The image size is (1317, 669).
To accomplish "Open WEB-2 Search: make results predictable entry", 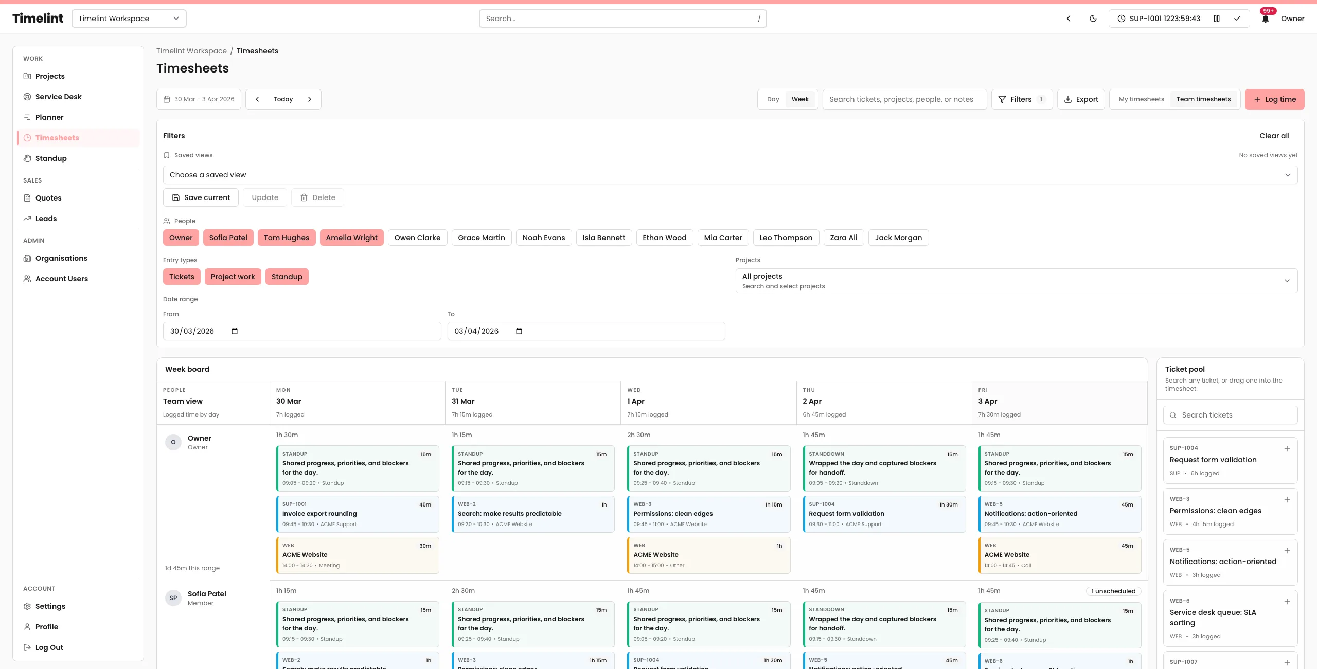I will [533, 514].
